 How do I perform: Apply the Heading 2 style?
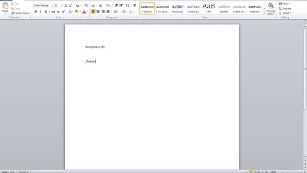click(x=193, y=9)
